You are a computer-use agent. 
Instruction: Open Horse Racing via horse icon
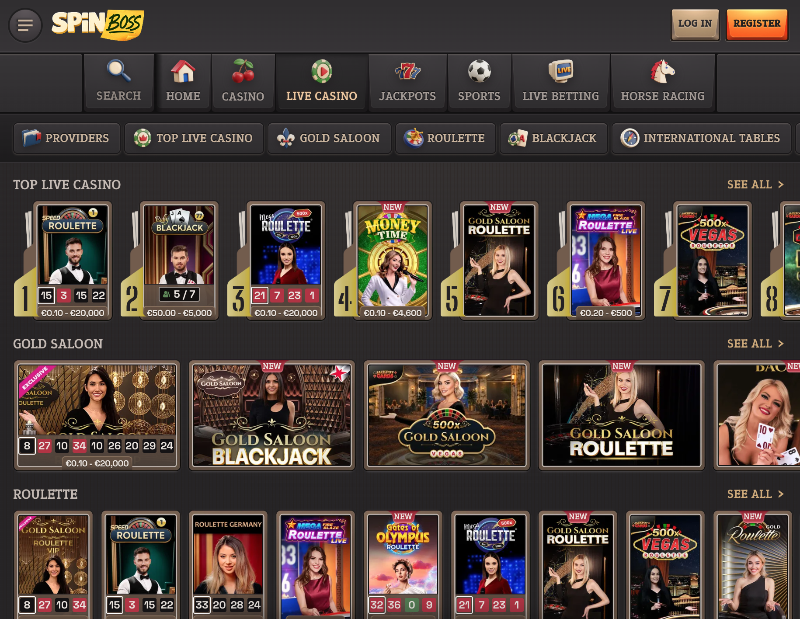663,71
